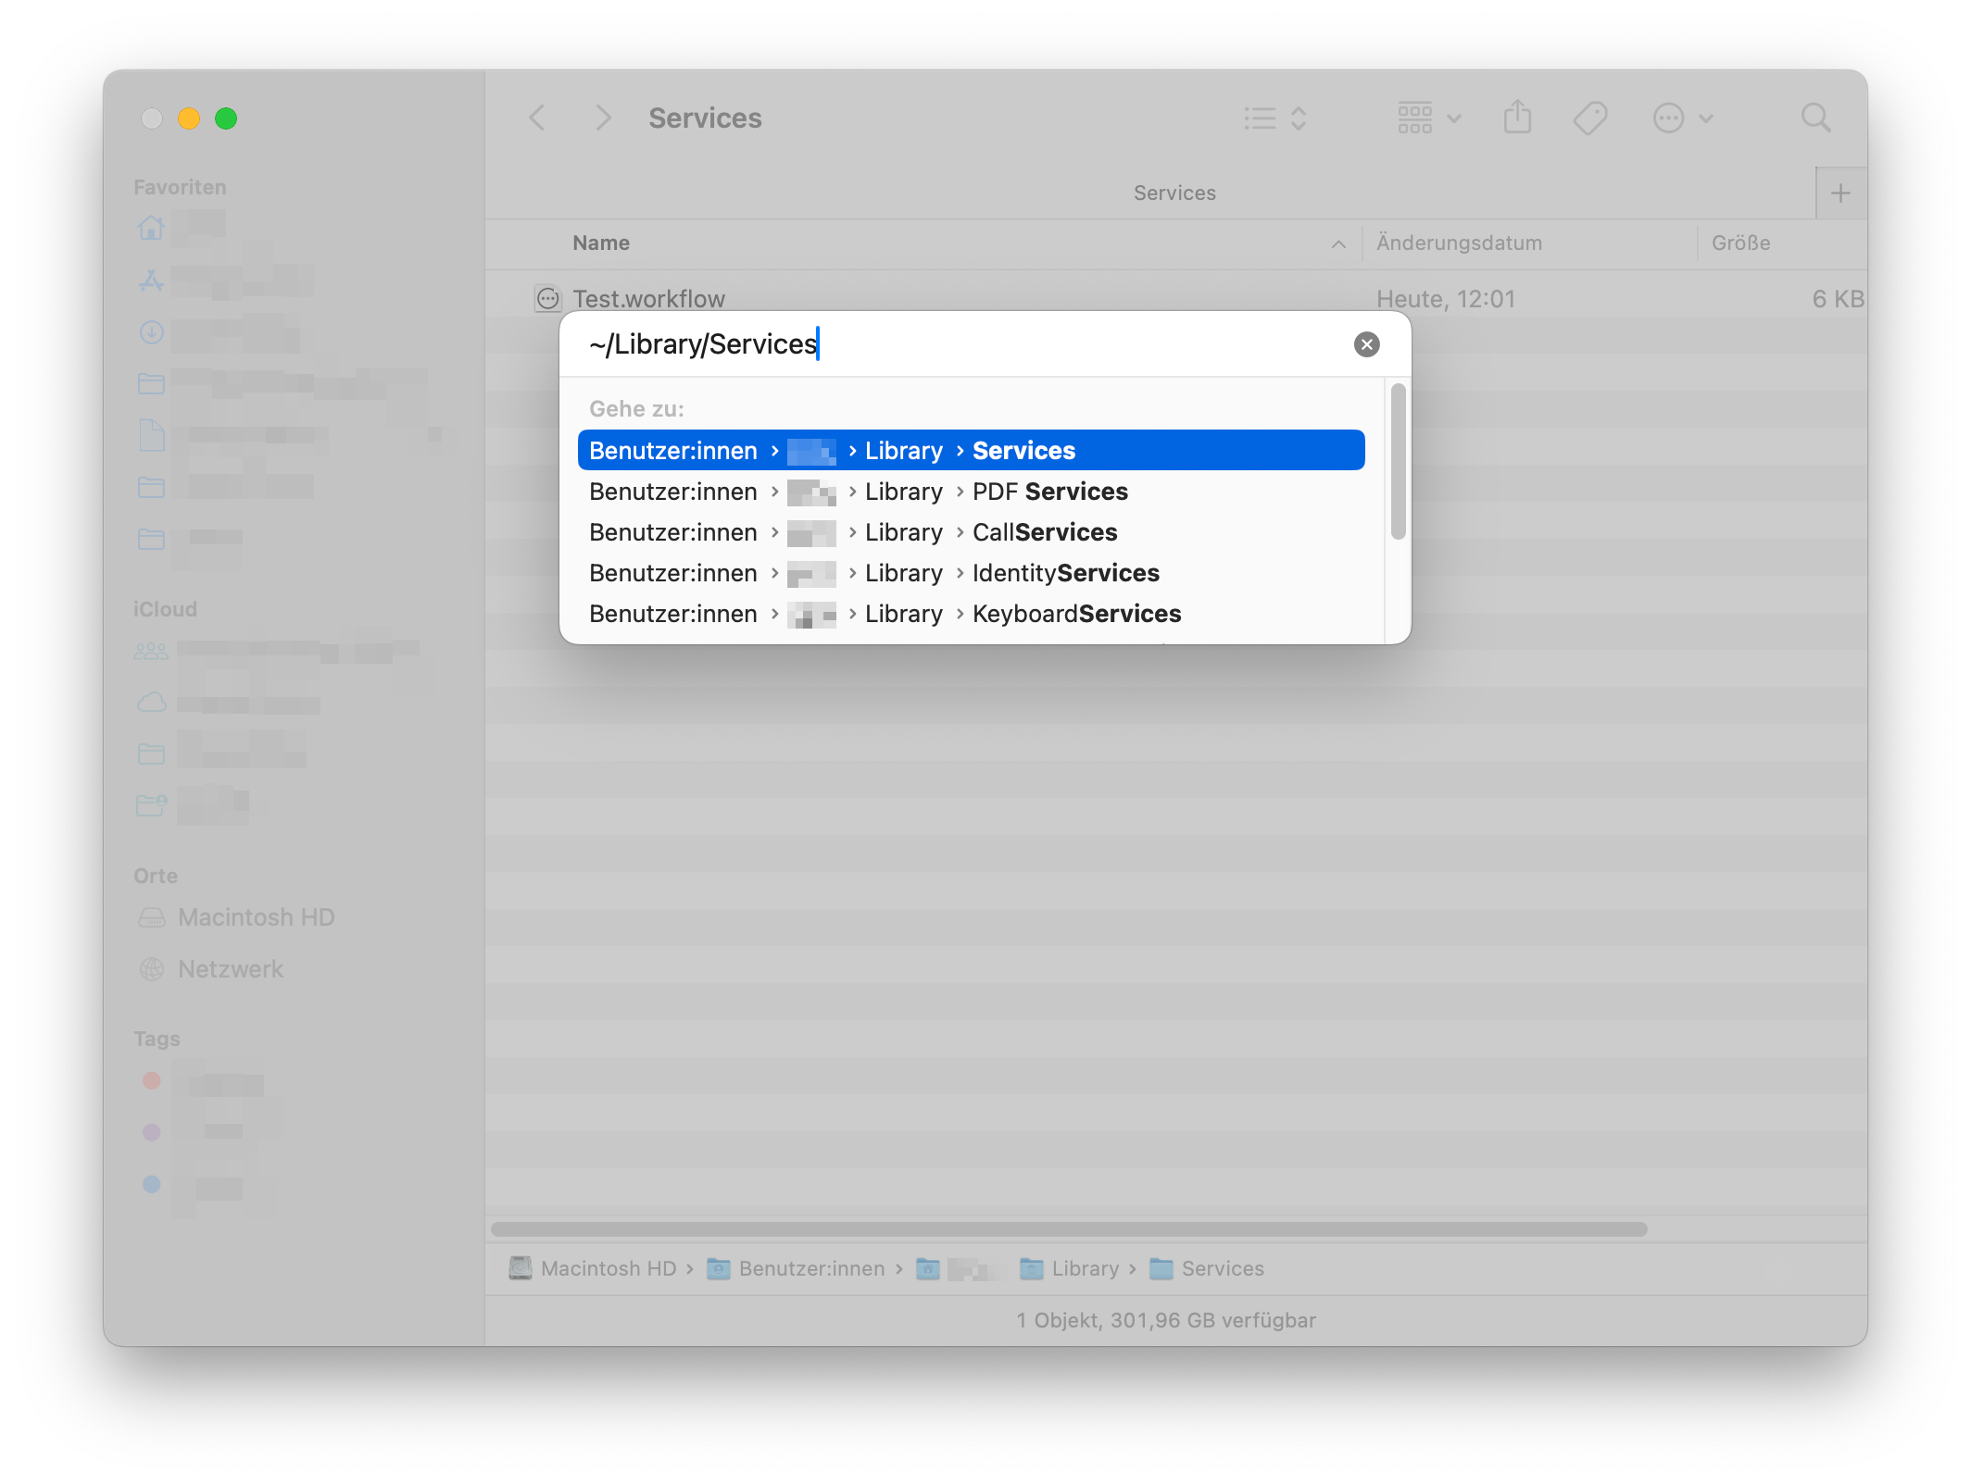This screenshot has width=1971, height=1483.
Task: Click Library in the path bar
Action: pos(1084,1268)
